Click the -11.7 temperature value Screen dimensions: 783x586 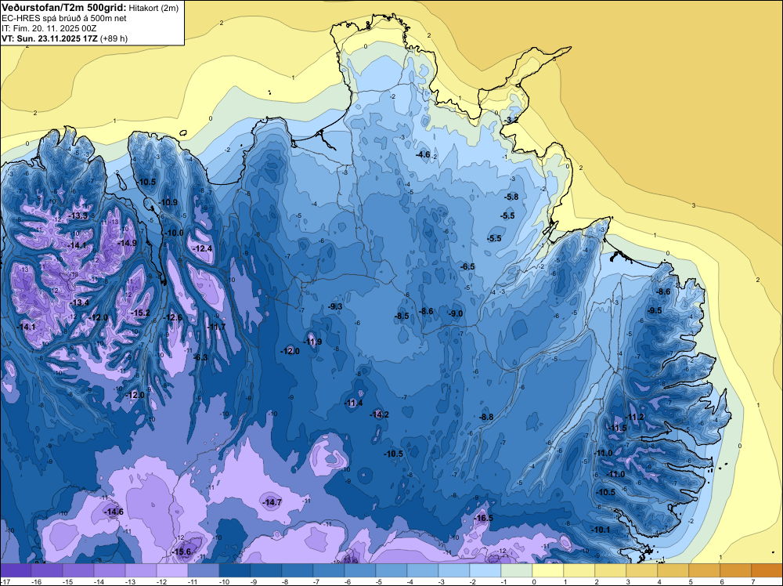(216, 327)
